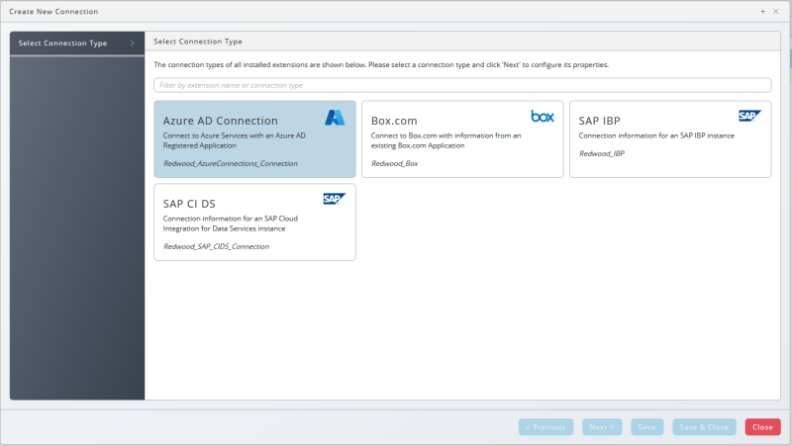Click the SAP logo on SAP IBP card

[x=749, y=116]
